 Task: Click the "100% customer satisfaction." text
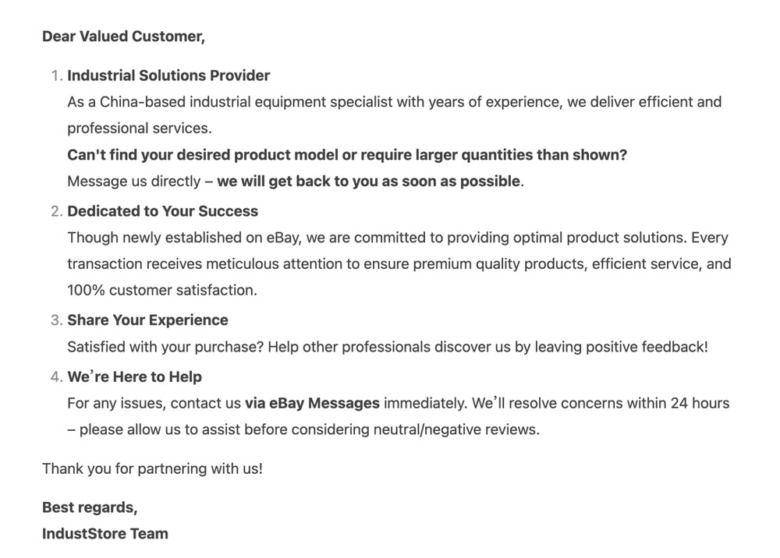tap(161, 290)
